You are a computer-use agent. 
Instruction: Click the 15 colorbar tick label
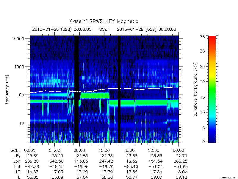pyautogui.click(x=202, y=97)
